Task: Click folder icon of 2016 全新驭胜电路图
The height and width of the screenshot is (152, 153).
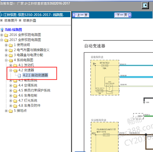Action: (6, 35)
